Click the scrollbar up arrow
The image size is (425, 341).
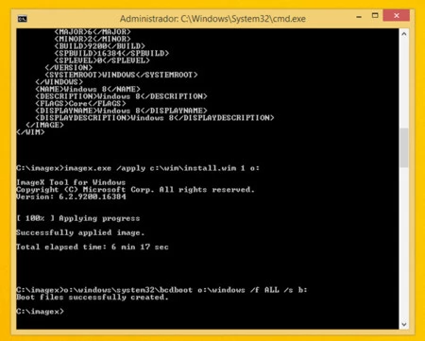click(404, 34)
